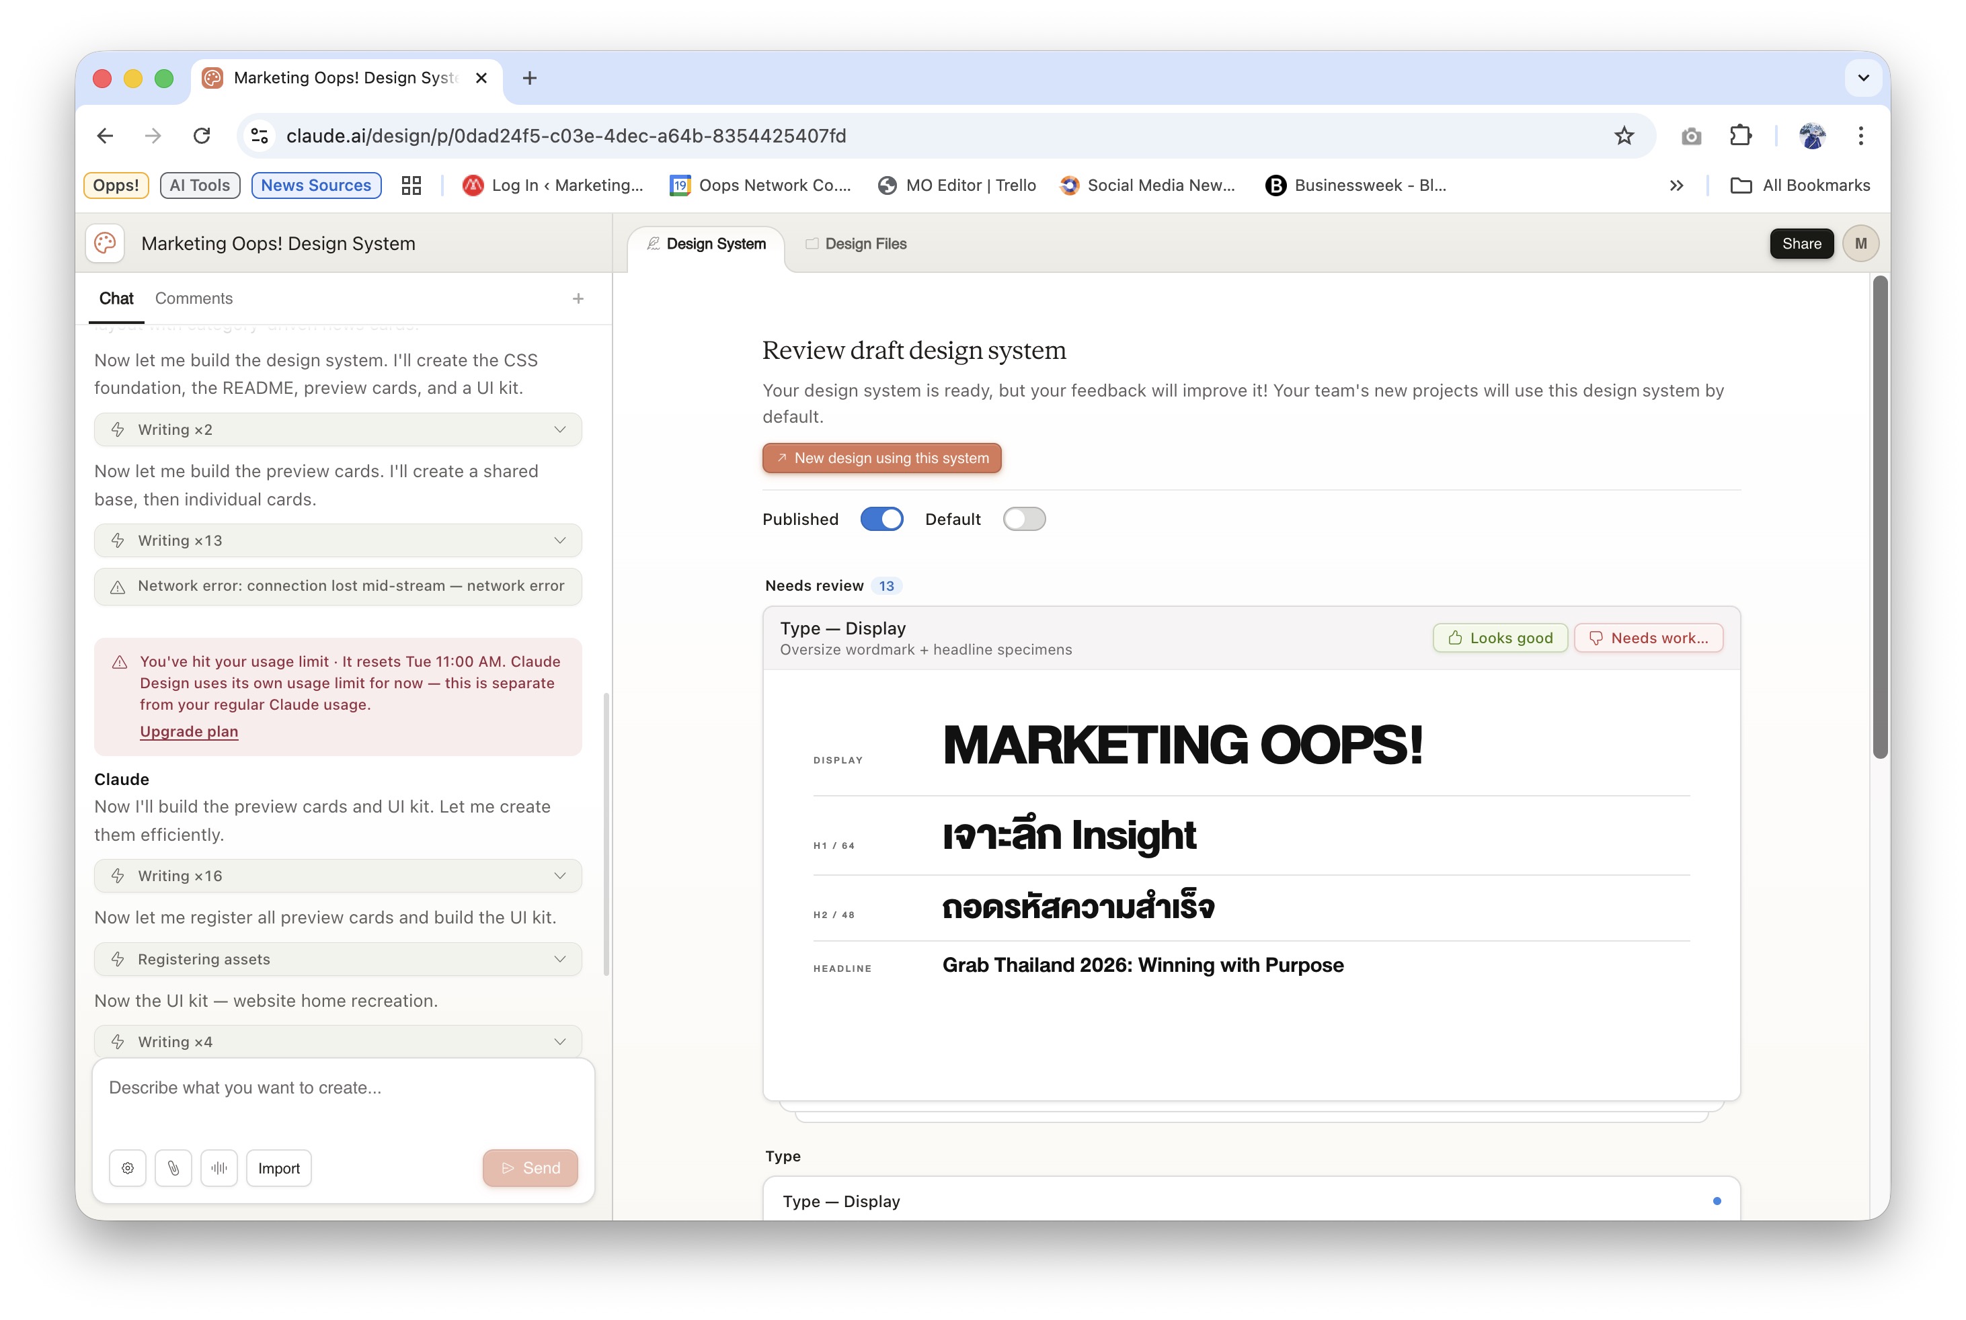This screenshot has width=1966, height=1320.
Task: Reload the page with refresh icon
Action: [201, 136]
